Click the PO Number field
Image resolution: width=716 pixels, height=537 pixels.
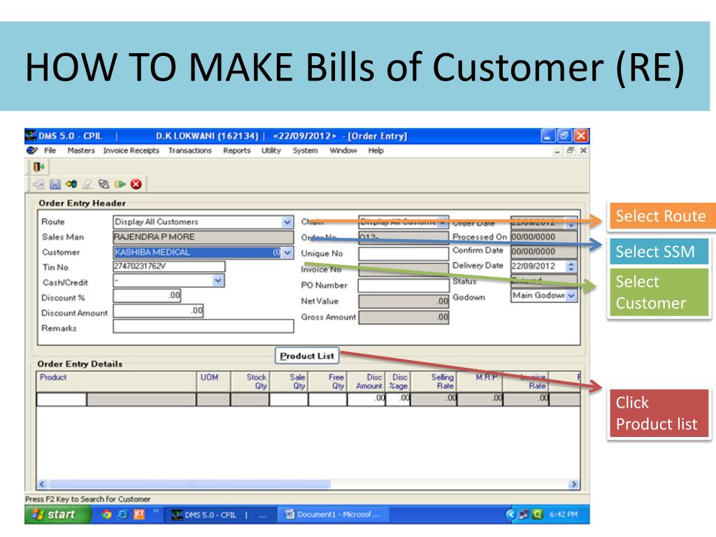403,285
